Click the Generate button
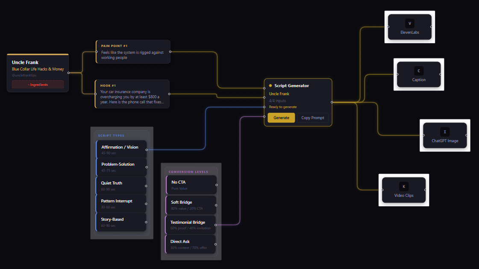This screenshot has height=269, width=479. tap(281, 117)
